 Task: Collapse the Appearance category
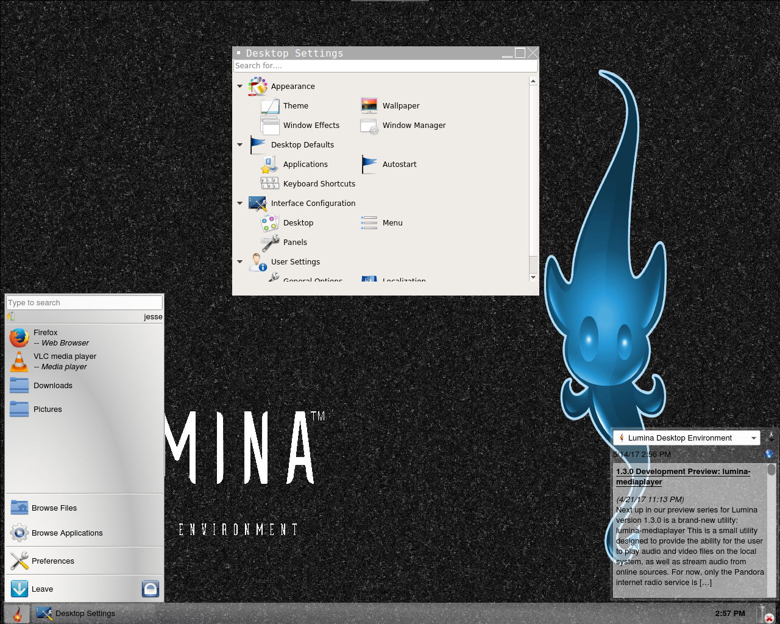click(x=239, y=87)
